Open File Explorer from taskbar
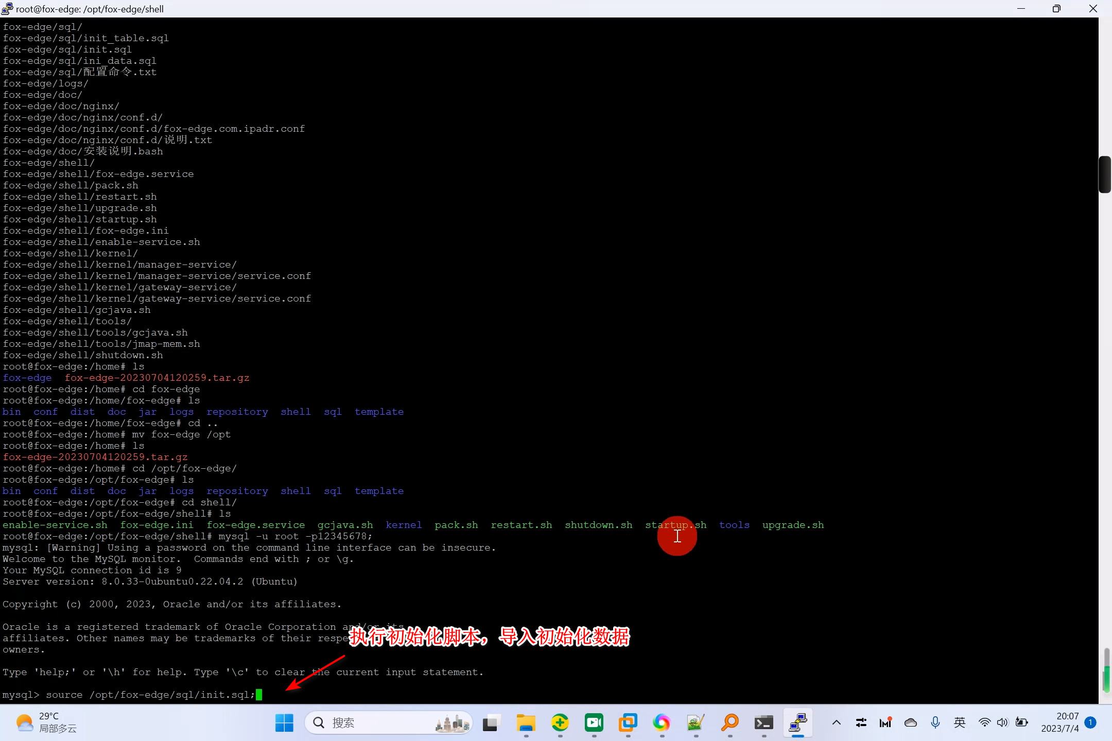 pos(526,723)
